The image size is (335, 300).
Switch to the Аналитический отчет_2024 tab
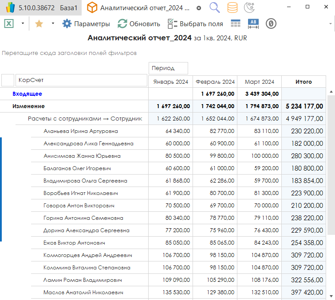click(x=144, y=8)
